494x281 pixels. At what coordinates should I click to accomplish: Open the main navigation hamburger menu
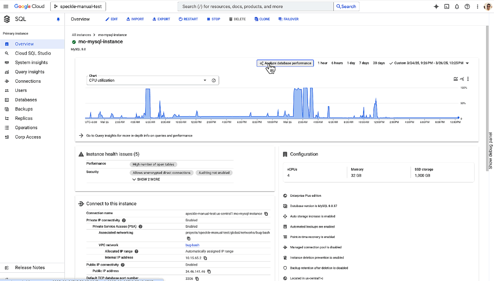pyautogui.click(x=6, y=6)
